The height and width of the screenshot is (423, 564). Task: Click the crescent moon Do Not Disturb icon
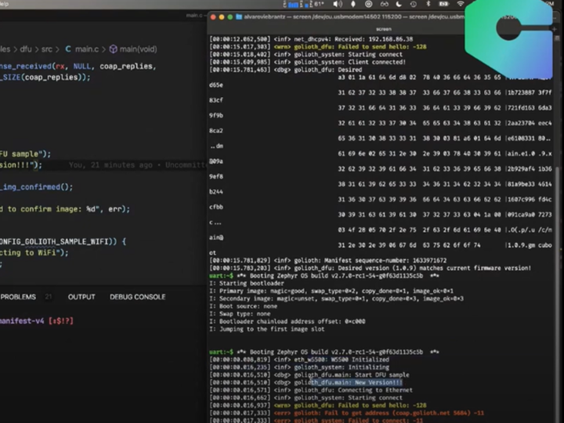pyautogui.click(x=399, y=4)
